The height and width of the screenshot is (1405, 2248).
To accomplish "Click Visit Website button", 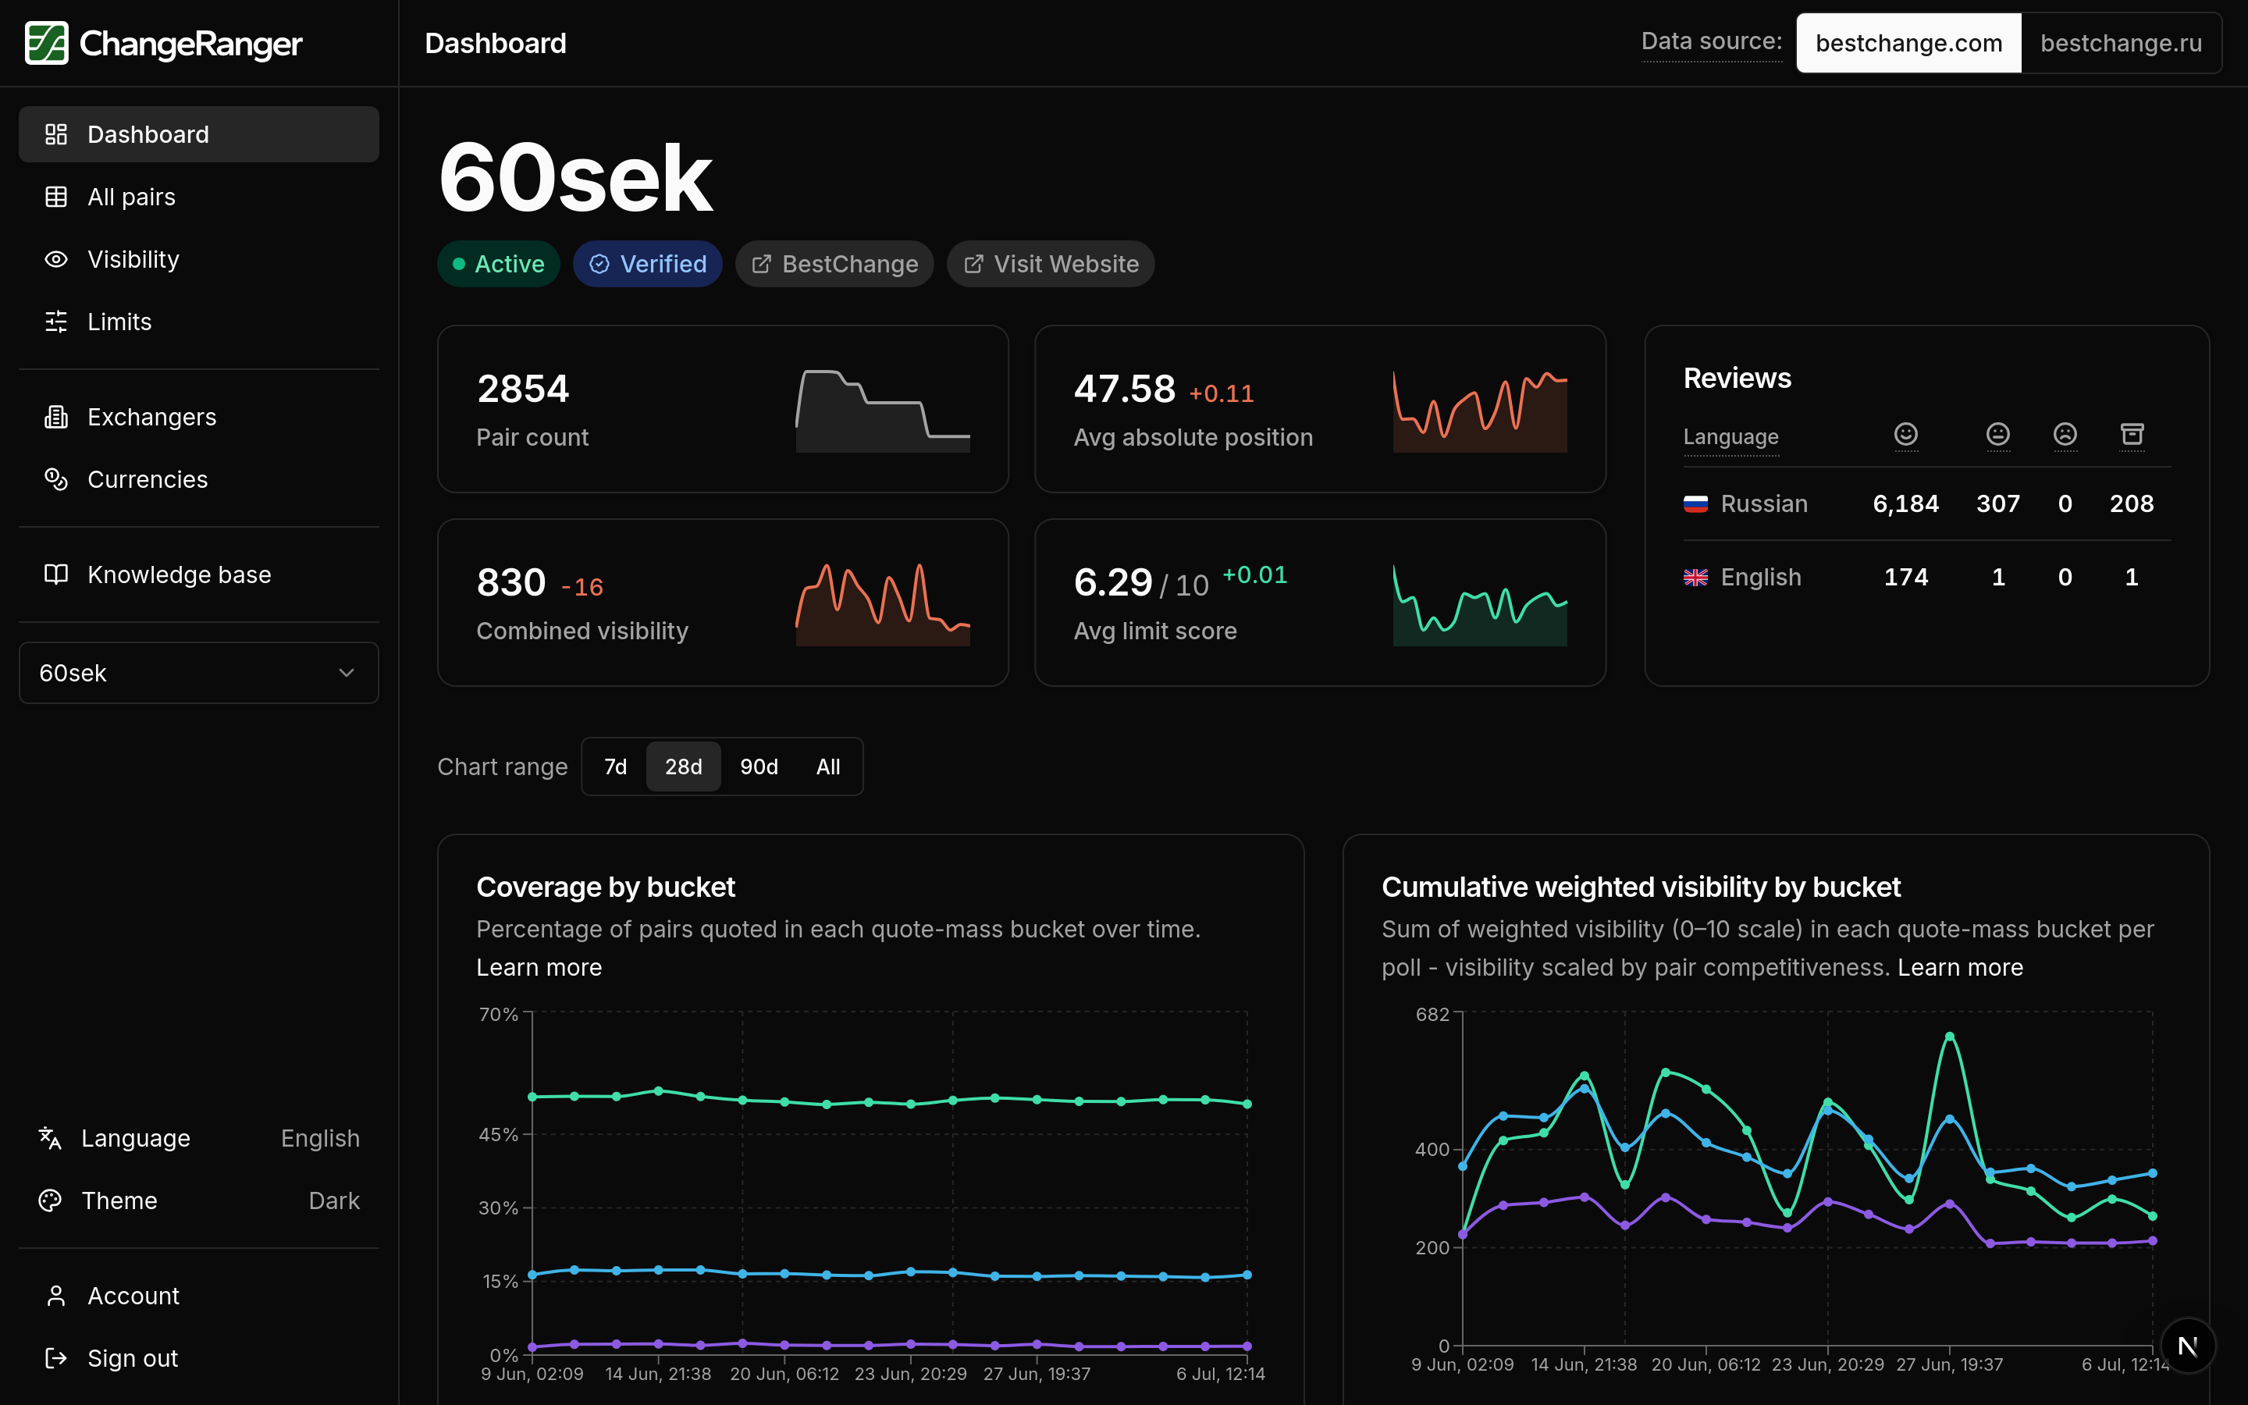I will pyautogui.click(x=1051, y=265).
